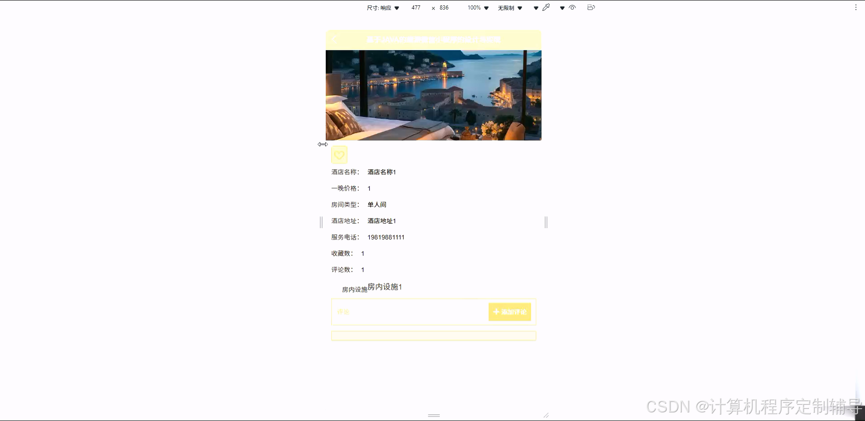Open the 尺寸: 响应 device dropdown
This screenshot has width=865, height=421.
pyautogui.click(x=396, y=7)
